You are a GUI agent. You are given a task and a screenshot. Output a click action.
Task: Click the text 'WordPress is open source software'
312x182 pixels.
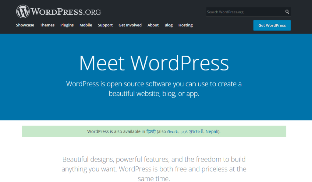pos(119,84)
